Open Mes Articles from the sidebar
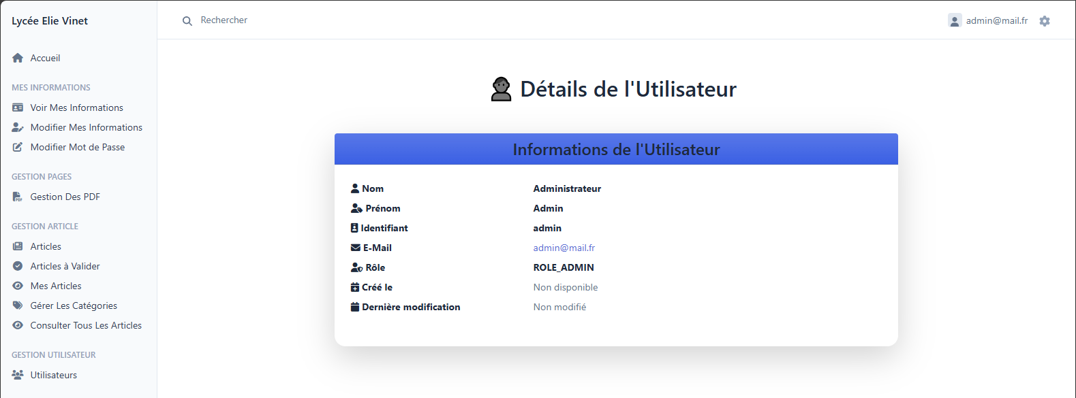Image resolution: width=1076 pixels, height=398 pixels. click(56, 286)
